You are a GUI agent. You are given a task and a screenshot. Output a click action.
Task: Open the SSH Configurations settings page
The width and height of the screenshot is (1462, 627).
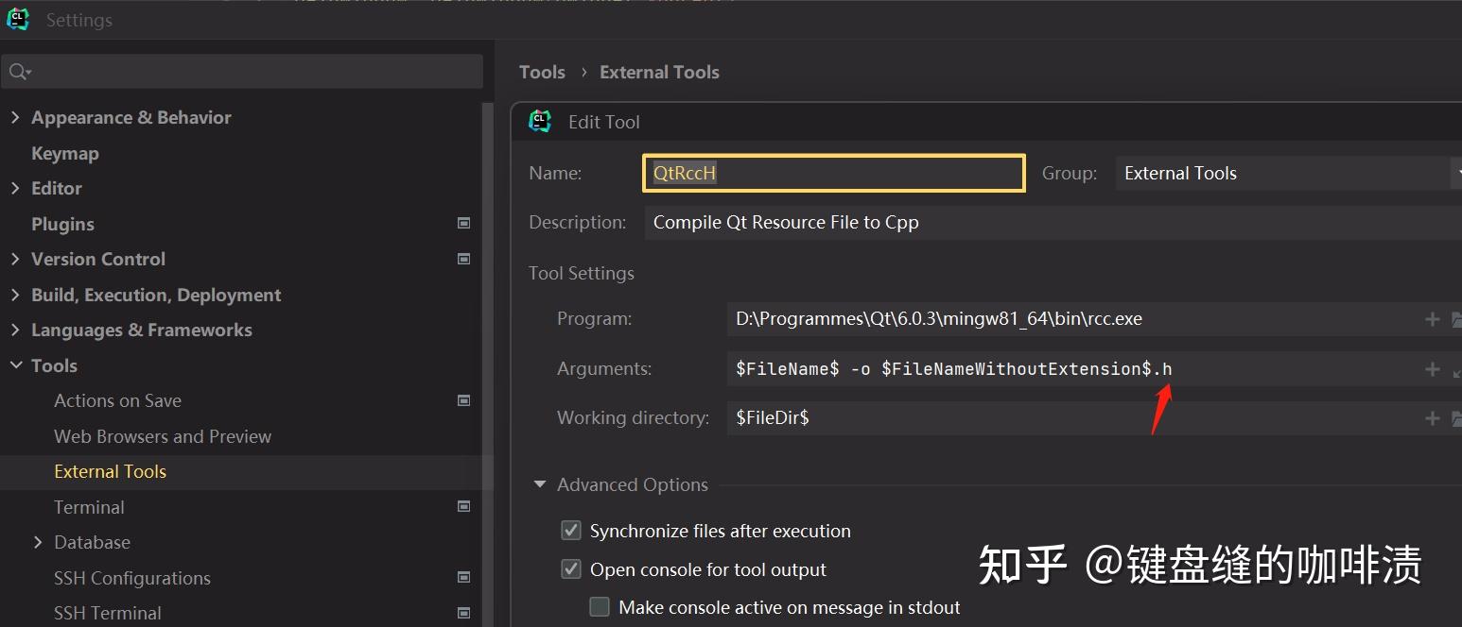pos(132,577)
